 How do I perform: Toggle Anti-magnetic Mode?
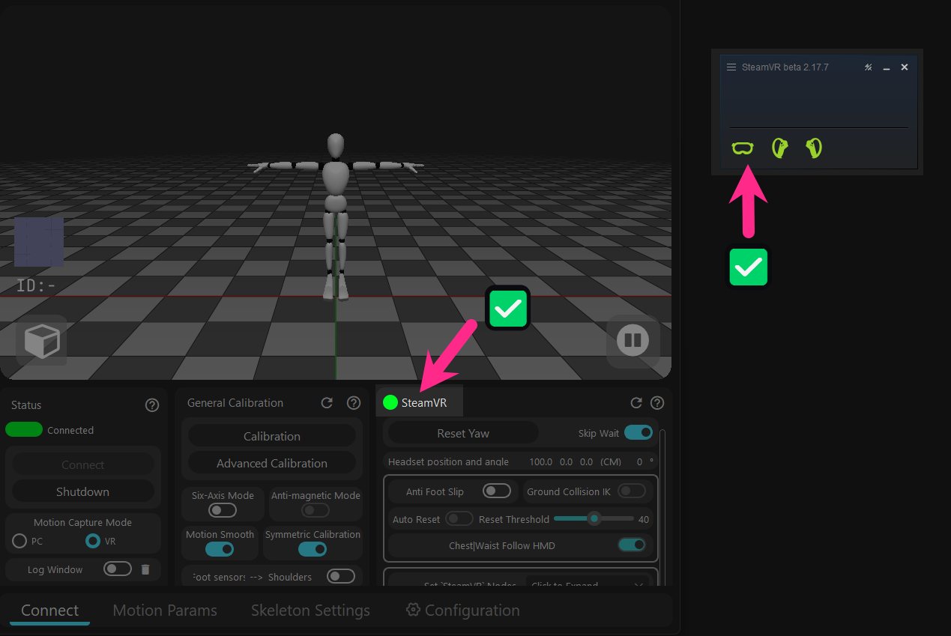(x=316, y=510)
